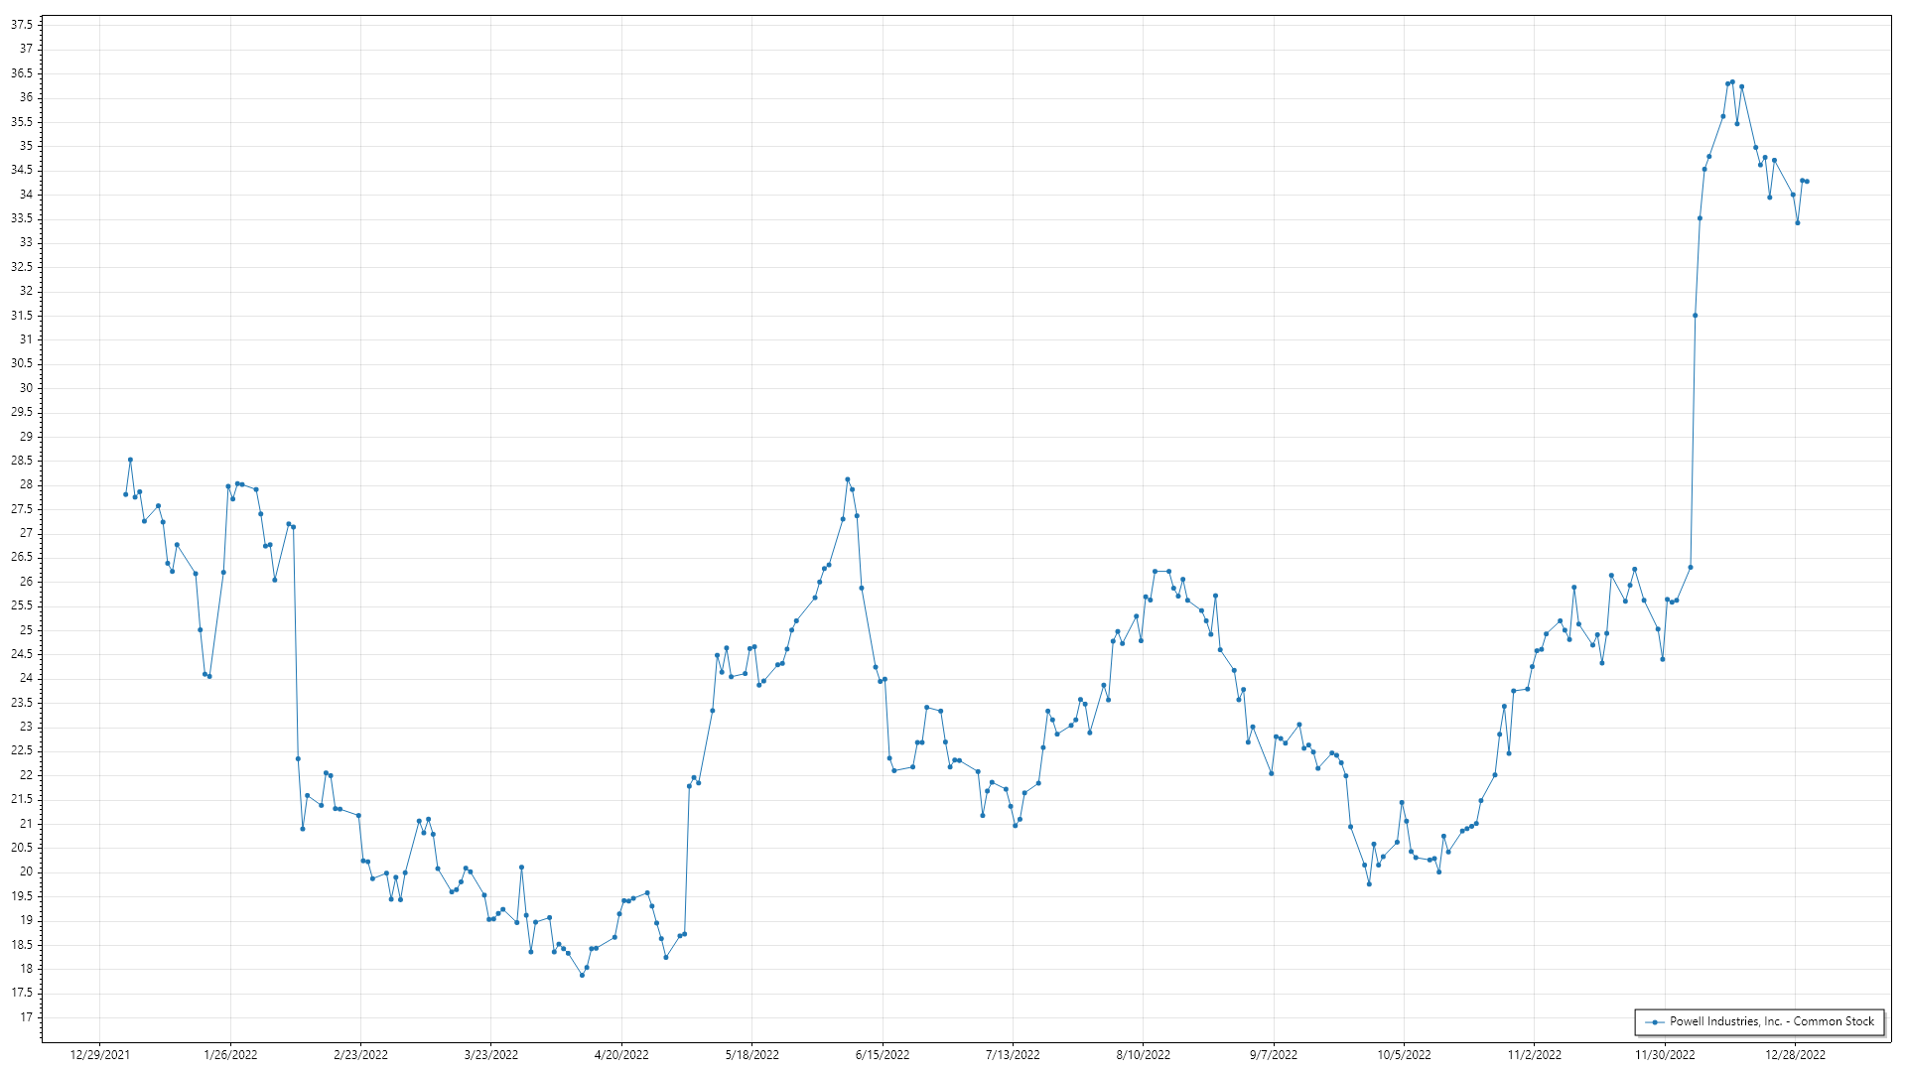Click the 17 y-axis value label
The height and width of the screenshot is (1072, 1906).
(26, 1017)
